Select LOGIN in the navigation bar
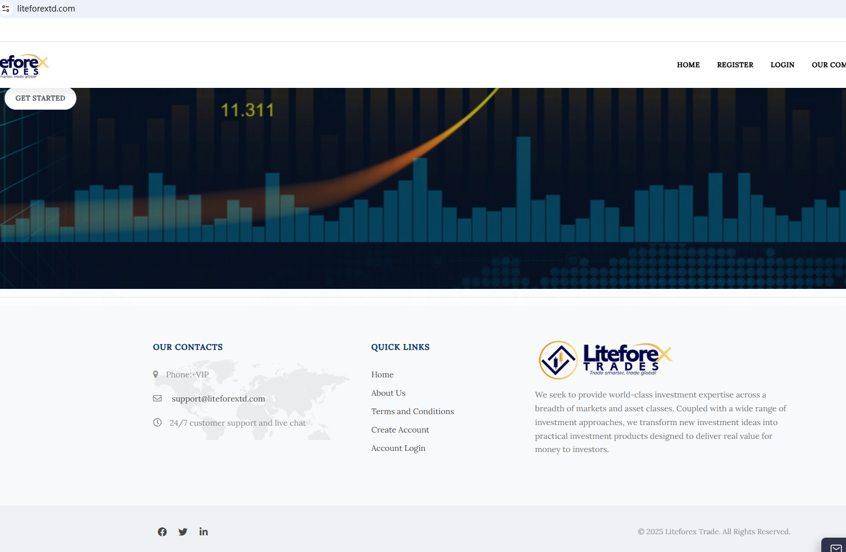846x552 pixels. (x=782, y=65)
